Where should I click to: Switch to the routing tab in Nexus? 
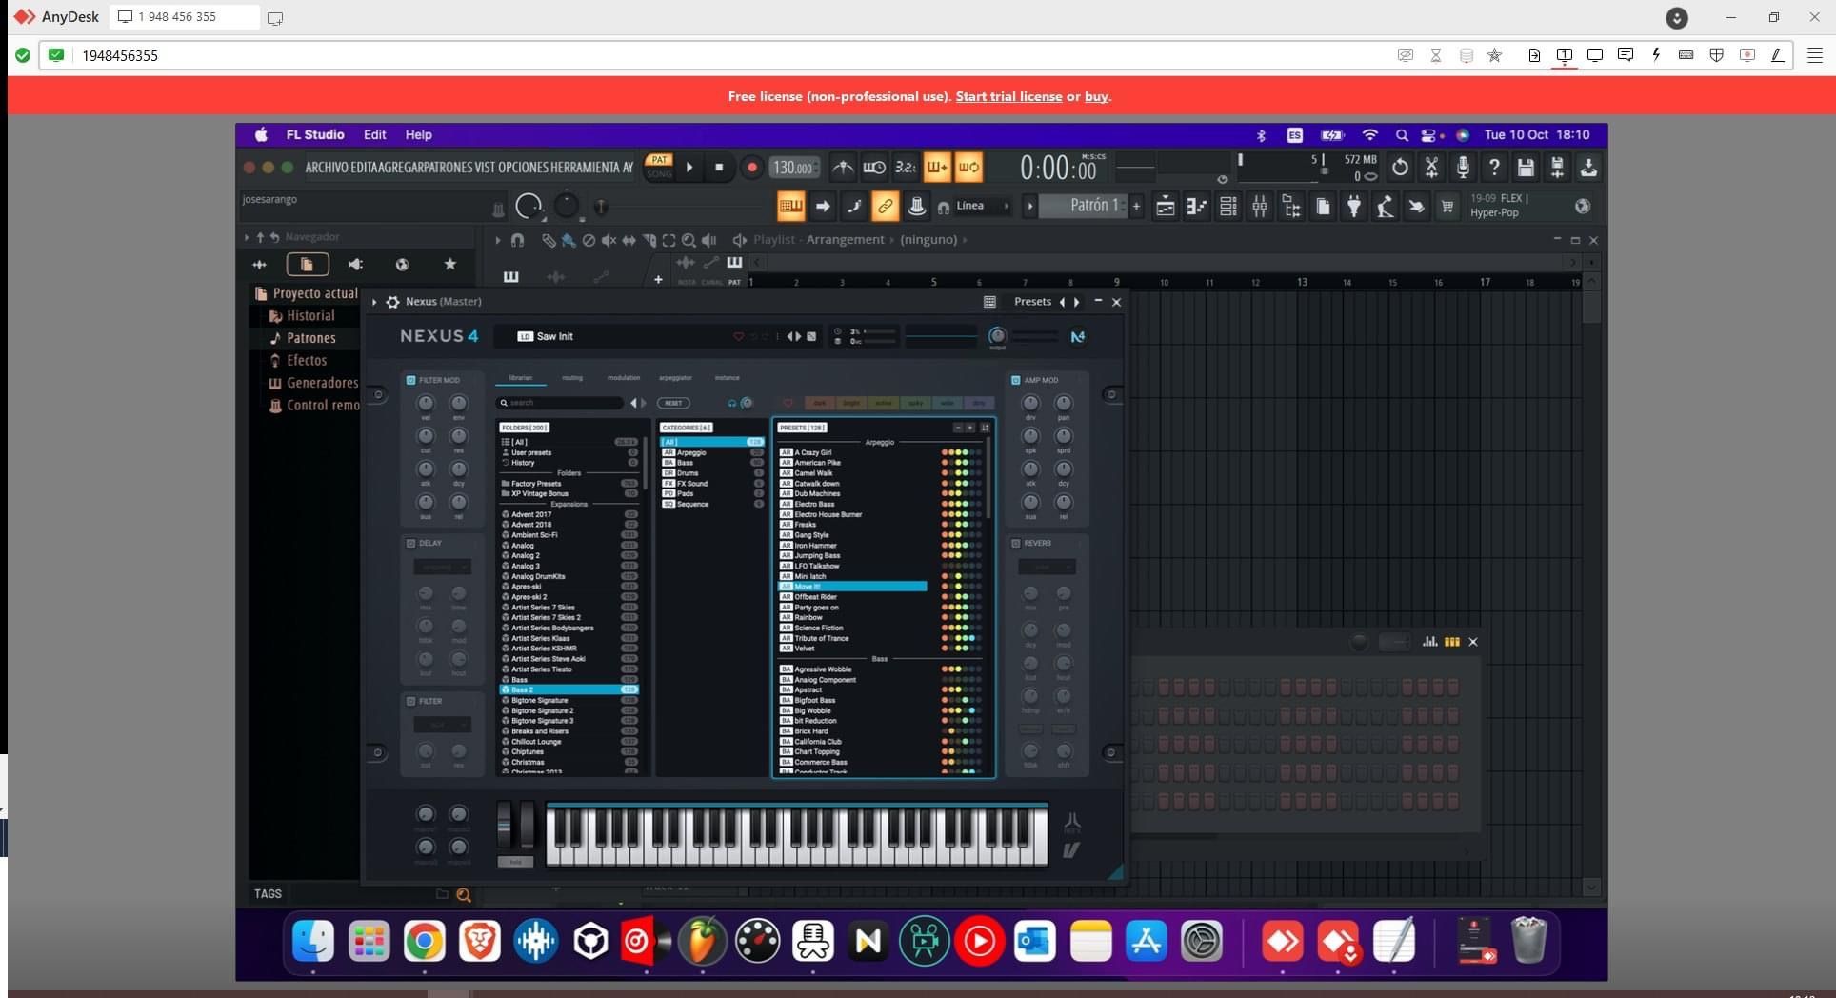click(571, 378)
